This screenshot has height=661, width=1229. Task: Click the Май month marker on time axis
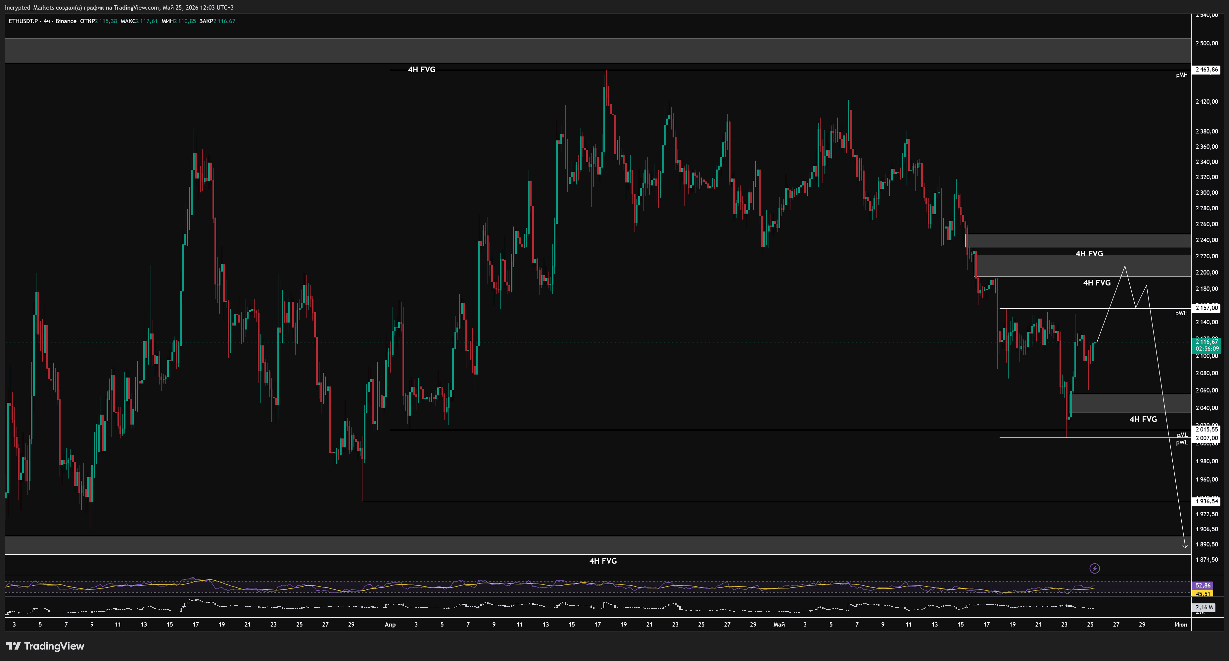click(x=779, y=625)
